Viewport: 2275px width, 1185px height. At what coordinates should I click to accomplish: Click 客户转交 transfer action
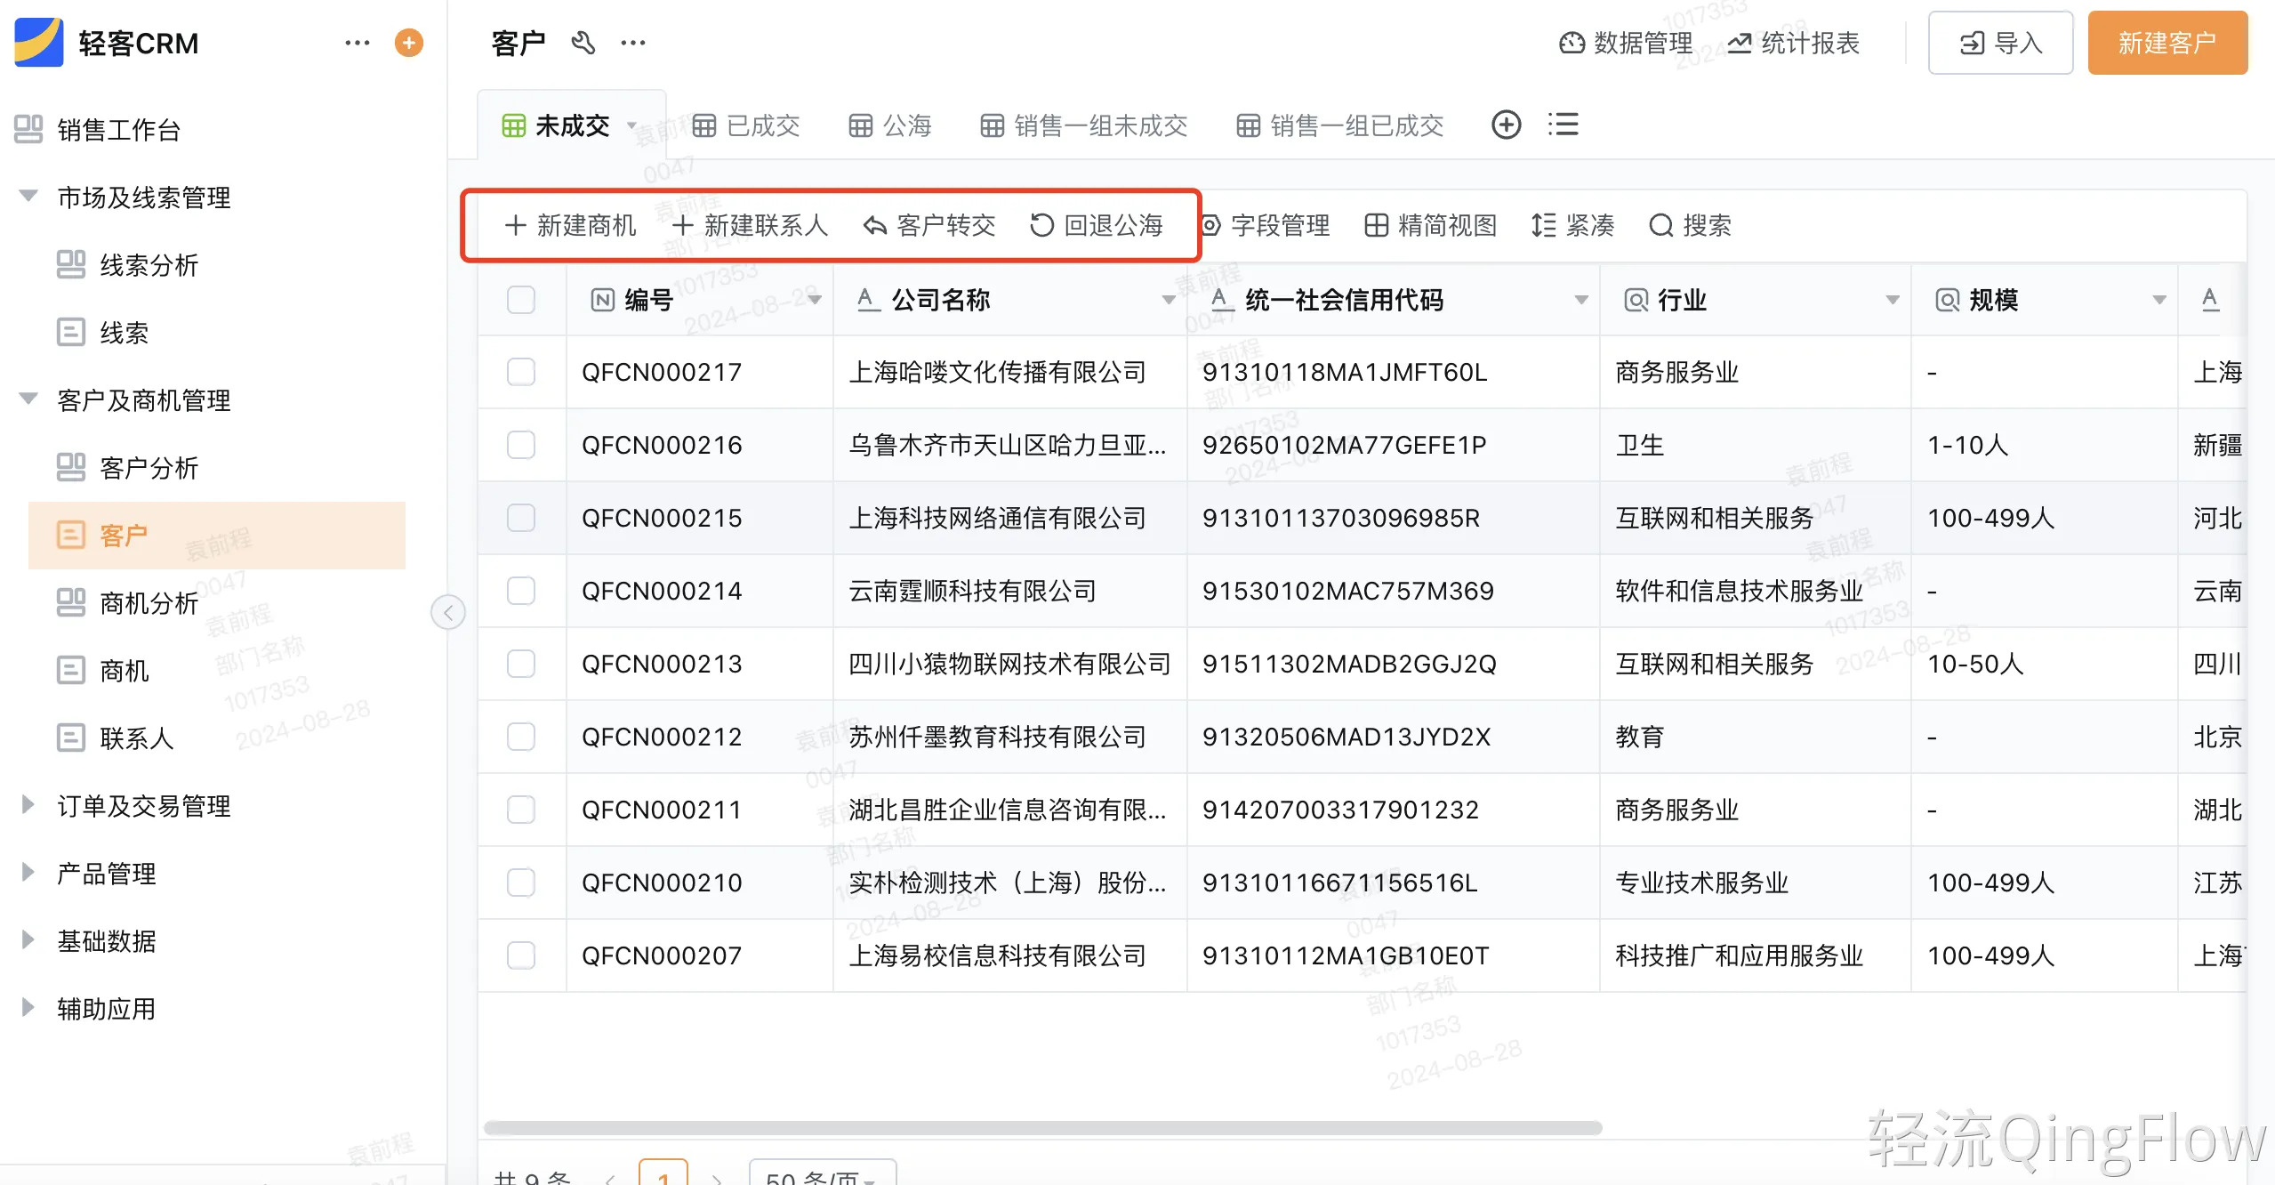tap(929, 225)
